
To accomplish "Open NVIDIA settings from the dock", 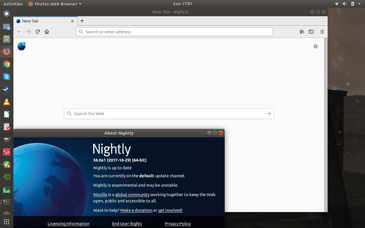I will click(x=7, y=177).
